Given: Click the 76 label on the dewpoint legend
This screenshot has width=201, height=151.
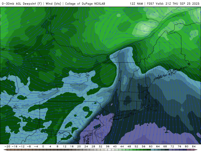Looking at the screenshot, I should 179,146.
